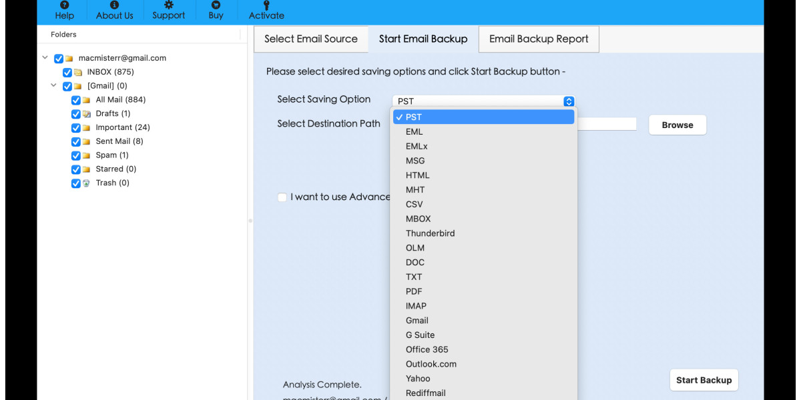801x400 pixels.
Task: Uncheck the Spam folder checkbox
Action: click(75, 155)
